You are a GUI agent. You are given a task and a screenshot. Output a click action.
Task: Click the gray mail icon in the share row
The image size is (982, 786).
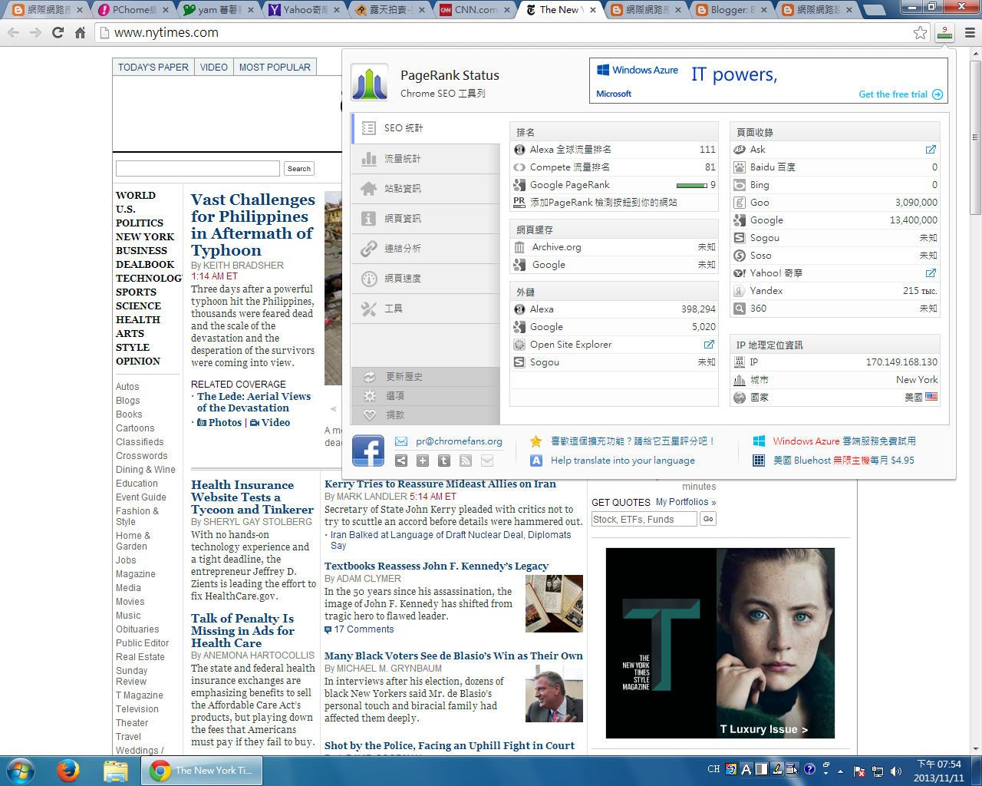point(487,461)
